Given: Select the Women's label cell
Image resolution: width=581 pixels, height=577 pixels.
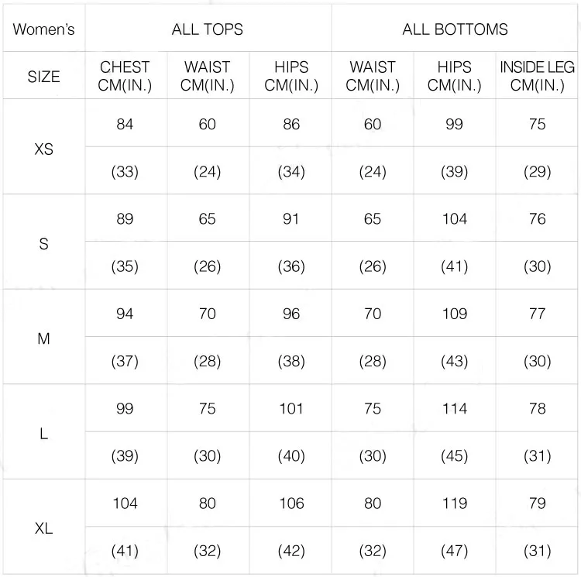Looking at the screenshot, I should tap(43, 29).
